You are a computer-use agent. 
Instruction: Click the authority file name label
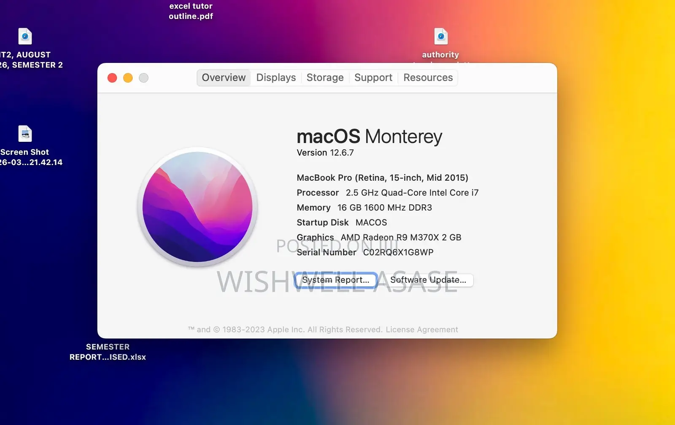pos(440,55)
